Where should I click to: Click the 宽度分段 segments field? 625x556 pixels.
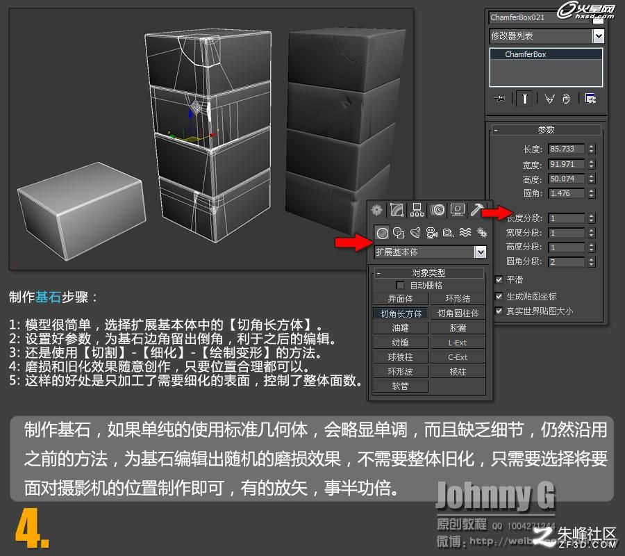click(566, 233)
